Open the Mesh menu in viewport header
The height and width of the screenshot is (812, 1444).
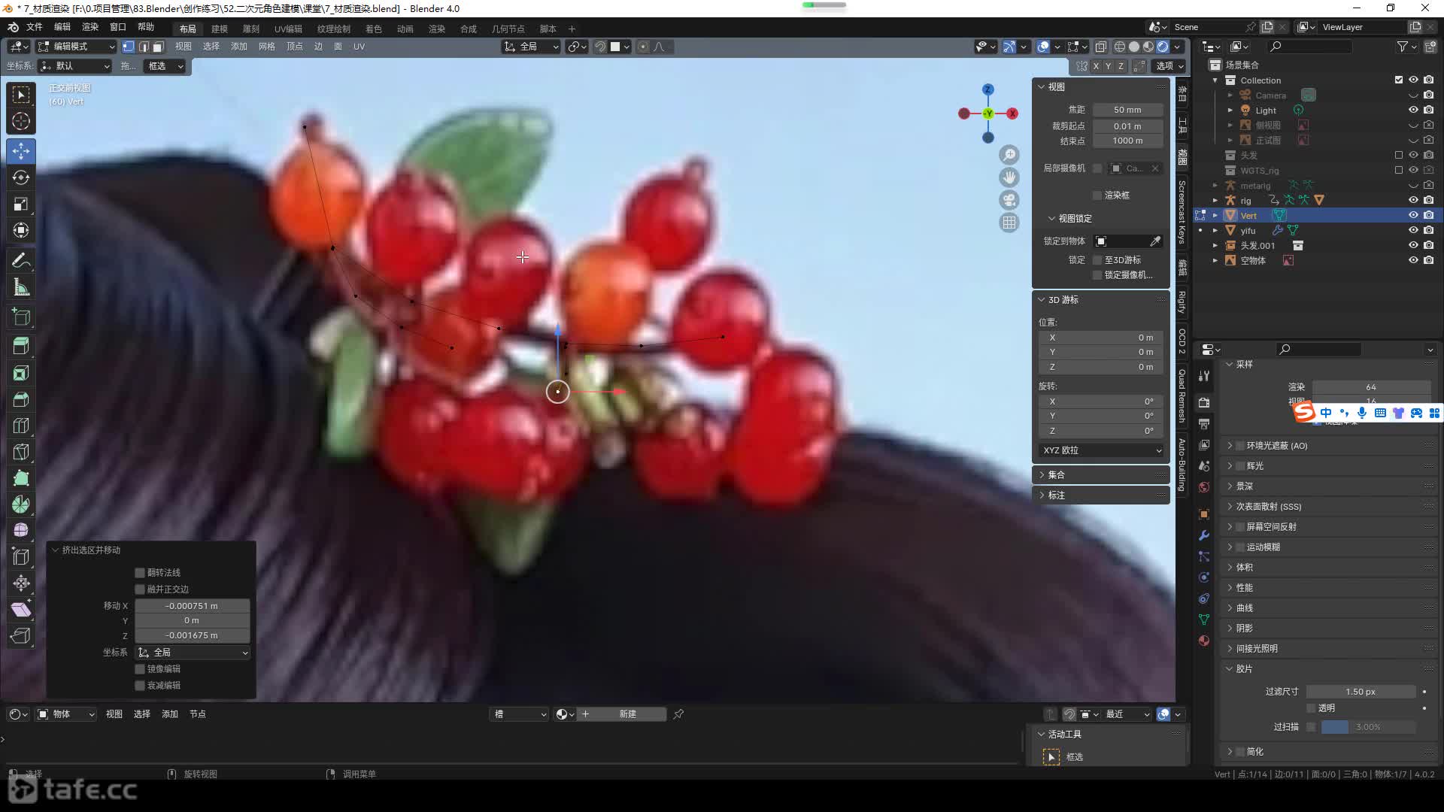(x=267, y=47)
